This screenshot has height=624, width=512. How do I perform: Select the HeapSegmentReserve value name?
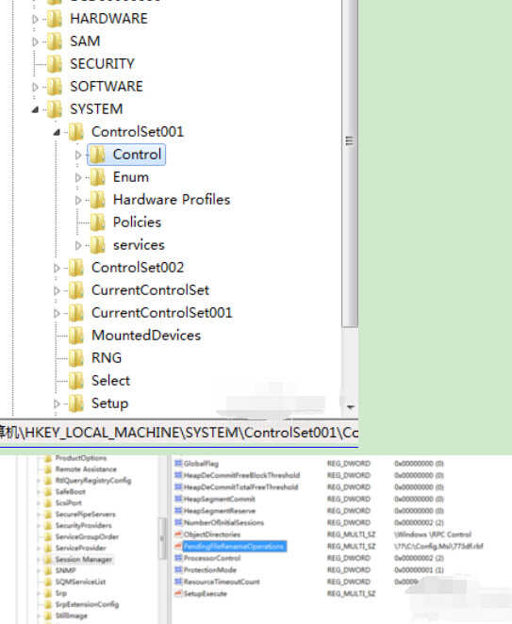pos(220,511)
